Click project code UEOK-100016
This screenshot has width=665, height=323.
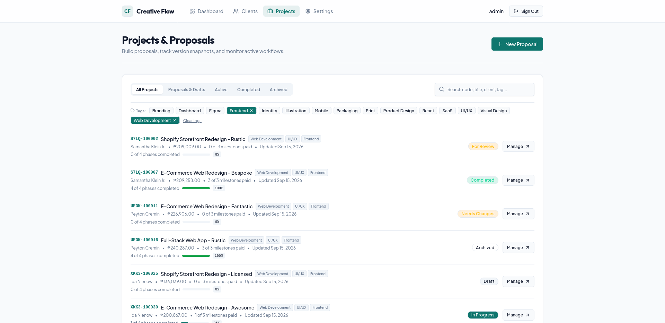pos(144,240)
